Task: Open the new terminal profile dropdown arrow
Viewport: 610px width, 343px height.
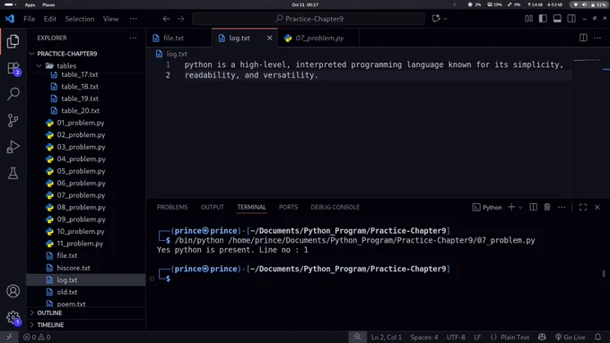Action: 520,207
